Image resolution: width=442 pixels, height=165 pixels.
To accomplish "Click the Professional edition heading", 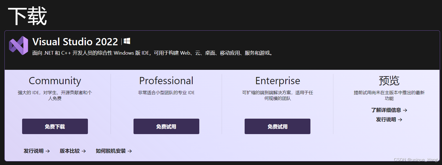I will pyautogui.click(x=166, y=81).
